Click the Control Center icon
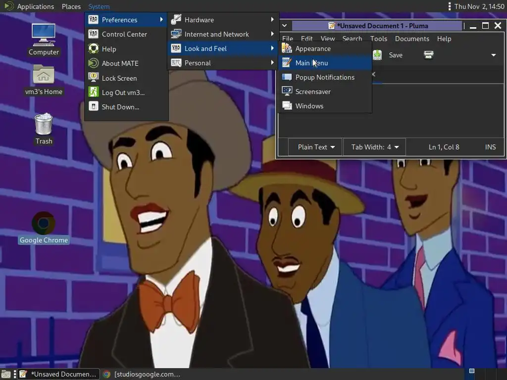This screenshot has height=380, width=507. (x=94, y=34)
